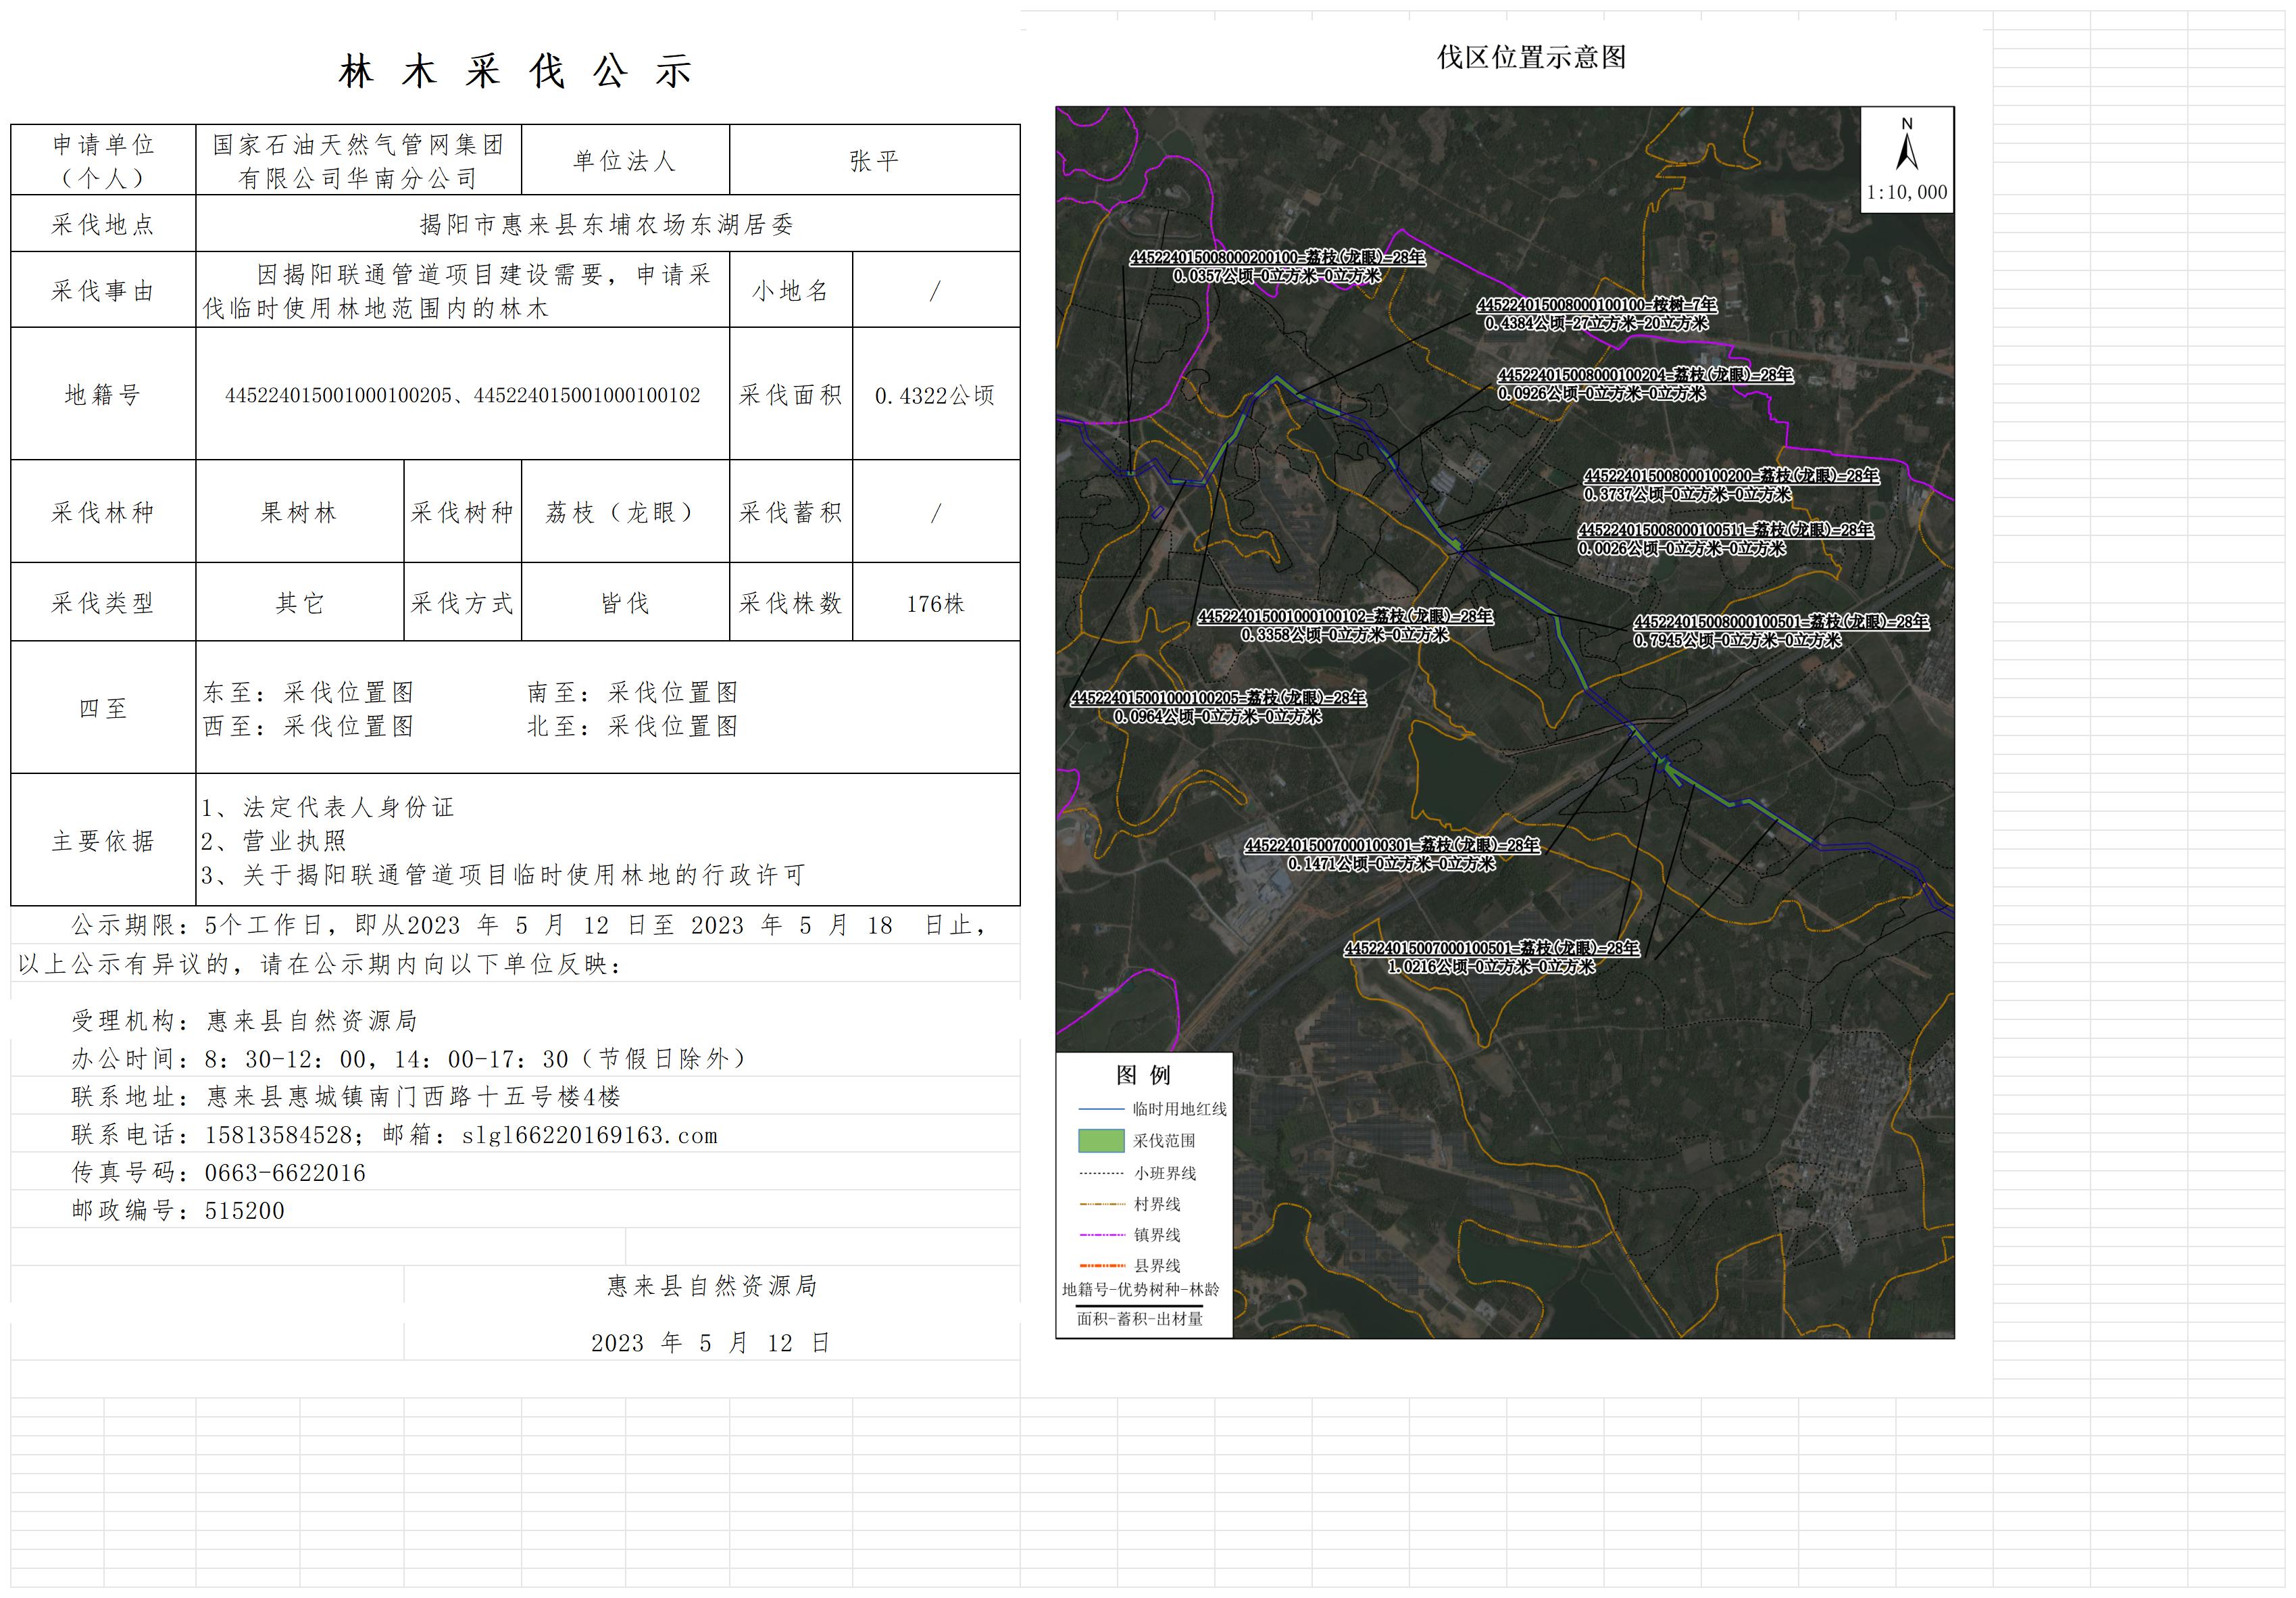The image size is (2296, 1598).
Task: Click the dotted 小班界线 legend symbol
Action: (1101, 1173)
